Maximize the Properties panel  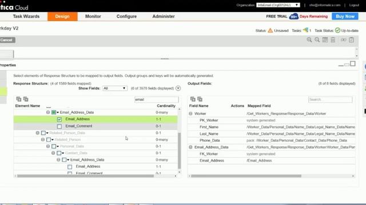click(353, 63)
